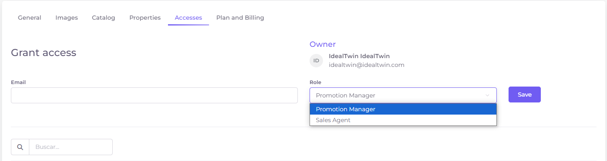Click the ID owner avatar circle

tap(316, 61)
